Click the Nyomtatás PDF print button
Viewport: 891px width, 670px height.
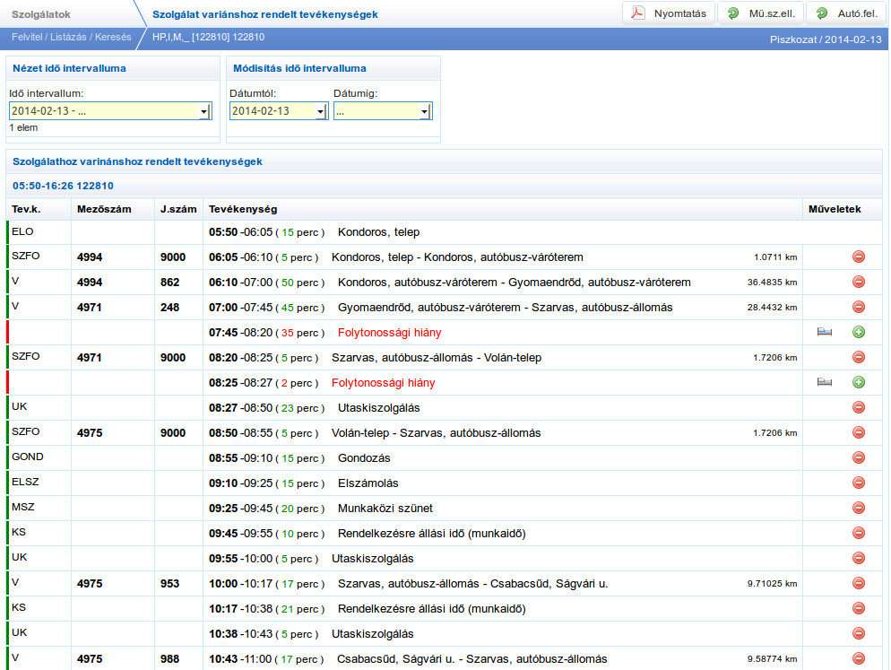669,13
